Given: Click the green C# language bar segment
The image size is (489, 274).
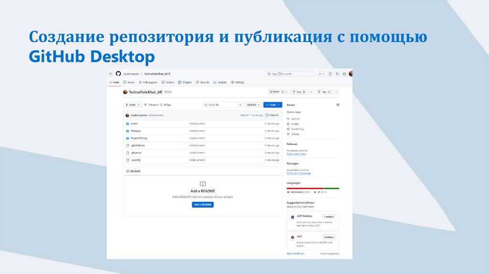Looking at the screenshot, I should tap(331, 188).
